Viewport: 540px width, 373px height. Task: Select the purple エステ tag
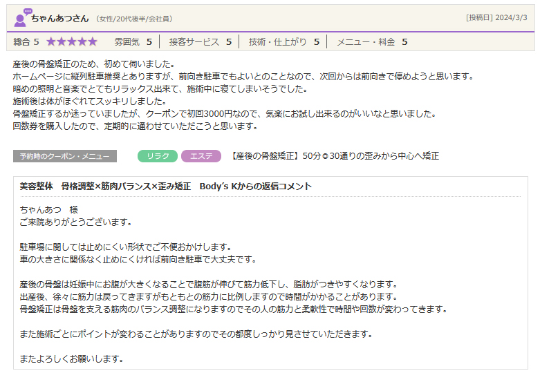(201, 156)
